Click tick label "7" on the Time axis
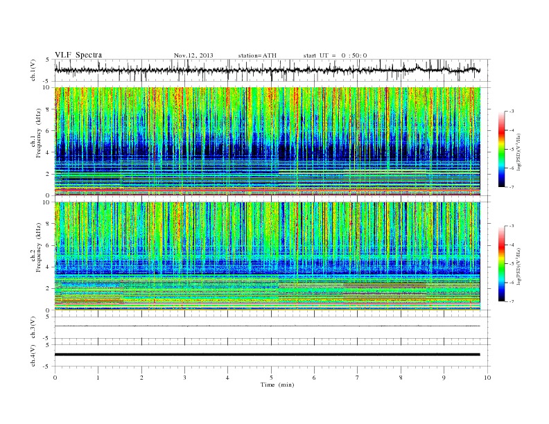Image resolution: width=549 pixels, height=424 pixels. [358, 378]
